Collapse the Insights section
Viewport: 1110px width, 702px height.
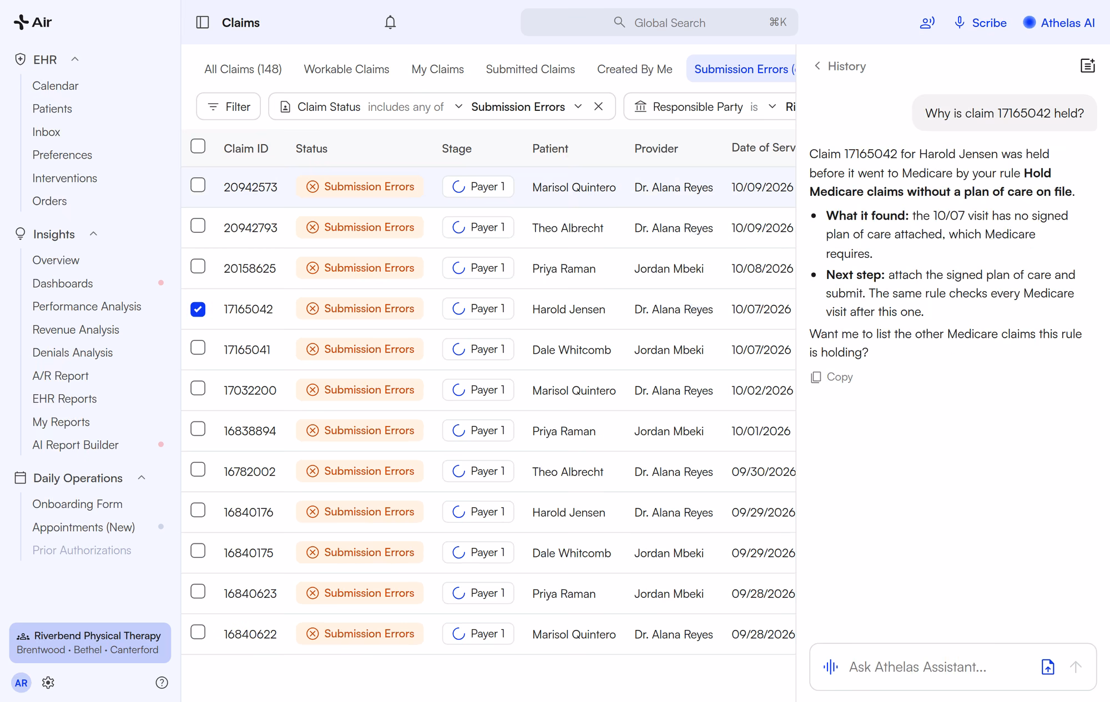[93, 234]
